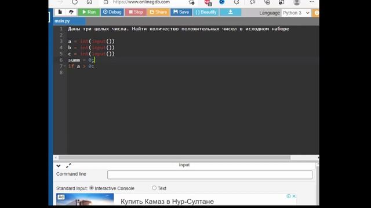The width and height of the screenshot is (371, 208).
Task: Click the 'b = int(input())' line
Action: pos(92,47)
